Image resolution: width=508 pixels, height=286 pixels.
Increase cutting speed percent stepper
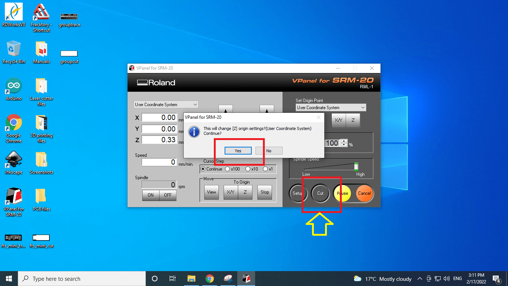coord(344,141)
